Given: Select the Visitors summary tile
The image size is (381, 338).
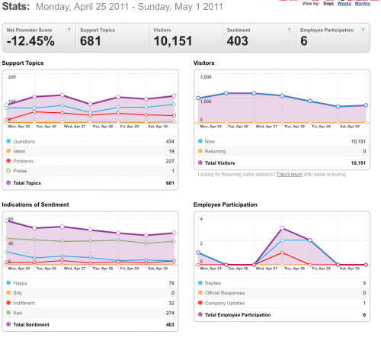Looking at the screenshot, I should pyautogui.click(x=186, y=38).
